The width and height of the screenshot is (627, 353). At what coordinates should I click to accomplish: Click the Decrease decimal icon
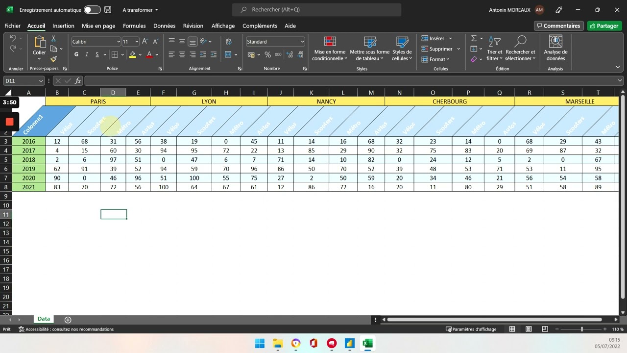300,54
